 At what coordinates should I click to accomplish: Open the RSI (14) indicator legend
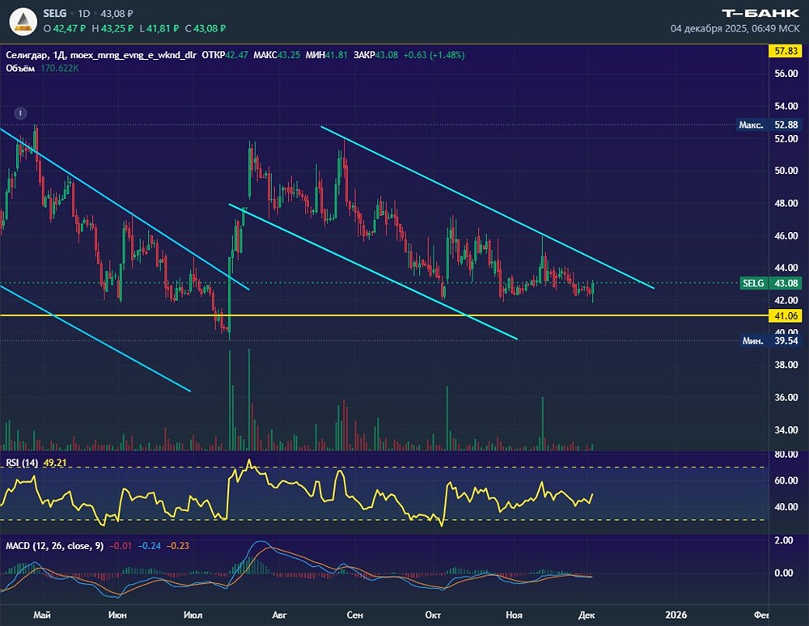tap(20, 463)
